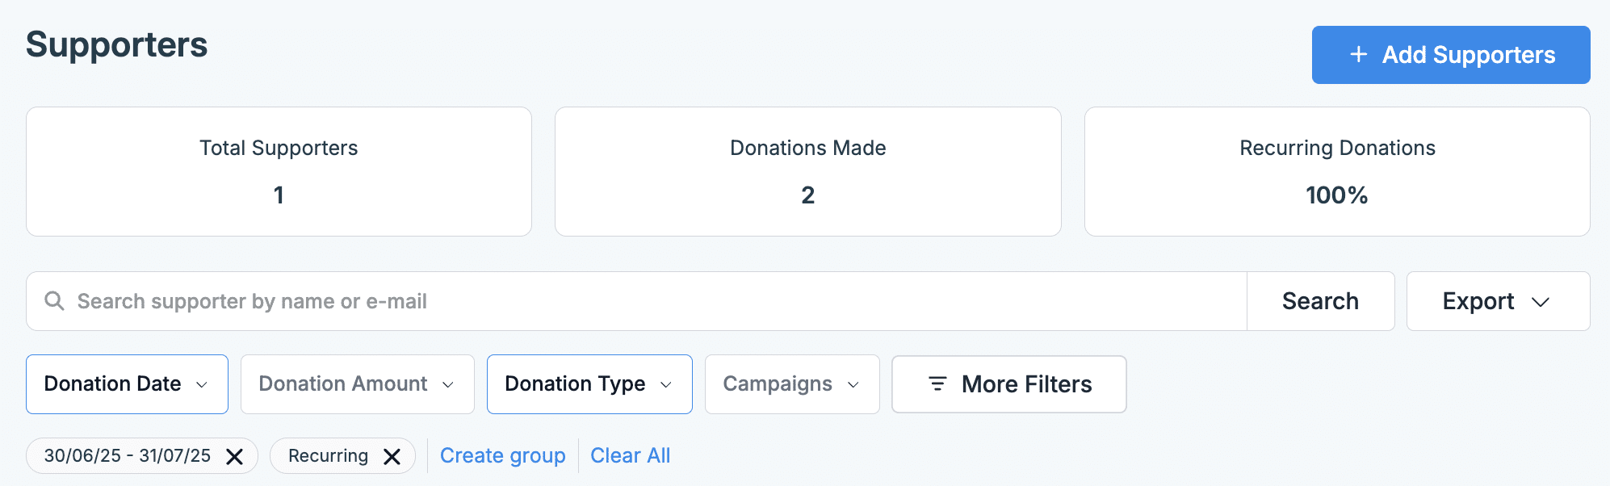
Task: Open the Donation Amount filter dropdown
Action: tap(357, 384)
